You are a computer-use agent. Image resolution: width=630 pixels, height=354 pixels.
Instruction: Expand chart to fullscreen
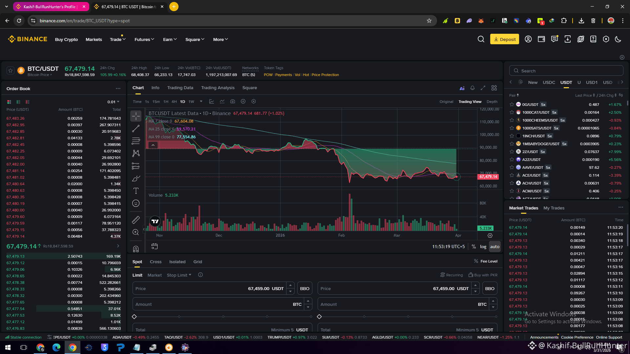pyautogui.click(x=483, y=88)
